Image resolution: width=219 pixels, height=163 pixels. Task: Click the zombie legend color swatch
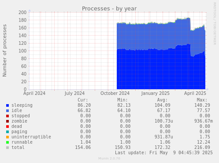7,121
